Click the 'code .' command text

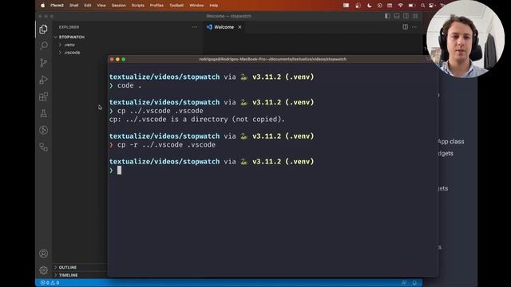click(x=129, y=85)
